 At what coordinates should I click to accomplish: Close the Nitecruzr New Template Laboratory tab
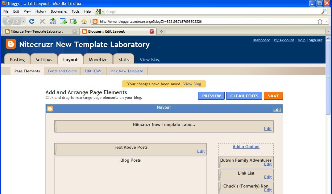tap(75, 31)
